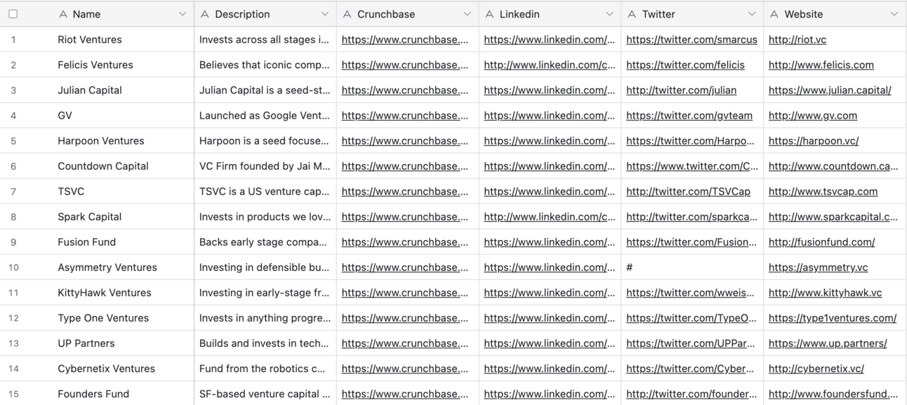Click description 'Launched as Google Vent…'

point(264,116)
